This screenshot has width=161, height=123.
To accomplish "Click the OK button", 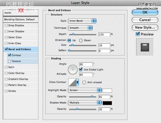I will pos(145,12).
